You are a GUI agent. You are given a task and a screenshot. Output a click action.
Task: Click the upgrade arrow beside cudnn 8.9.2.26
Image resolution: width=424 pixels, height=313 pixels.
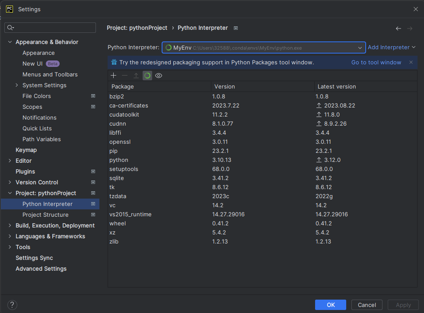(319, 123)
